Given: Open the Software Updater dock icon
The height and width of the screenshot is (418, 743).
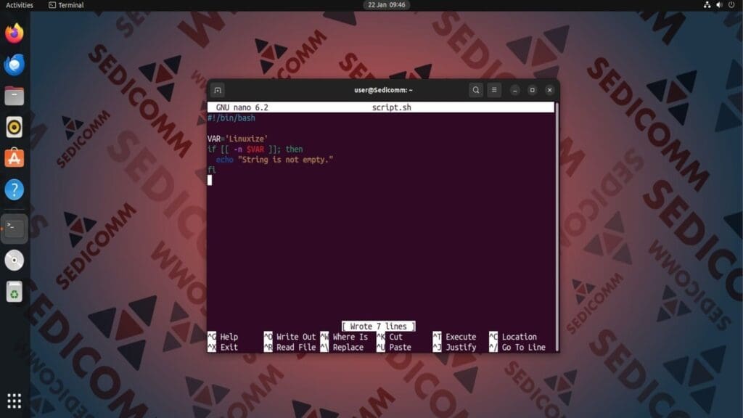Looking at the screenshot, I should coord(13,157).
